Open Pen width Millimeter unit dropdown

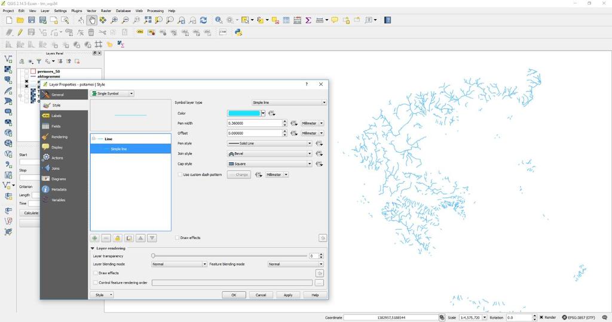pyautogui.click(x=312, y=123)
